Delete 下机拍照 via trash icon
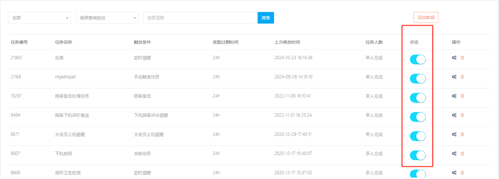This screenshot has height=179, width=499. click(x=462, y=154)
